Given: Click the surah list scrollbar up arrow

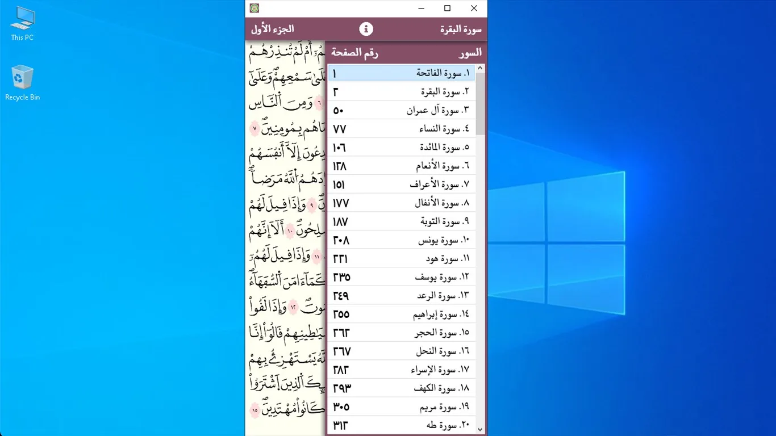Looking at the screenshot, I should click(480, 69).
